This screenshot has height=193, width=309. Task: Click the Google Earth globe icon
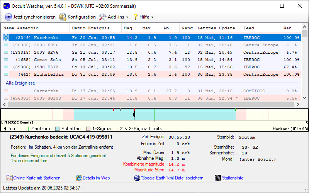(137, 178)
